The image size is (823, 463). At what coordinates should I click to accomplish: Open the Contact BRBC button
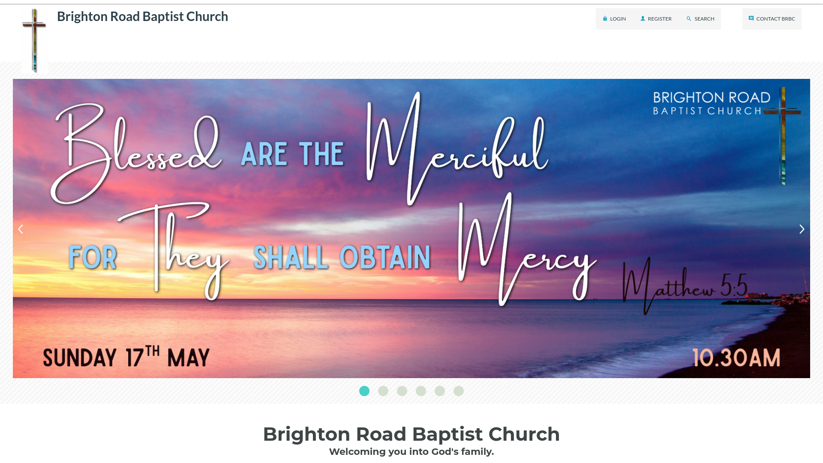click(x=772, y=19)
